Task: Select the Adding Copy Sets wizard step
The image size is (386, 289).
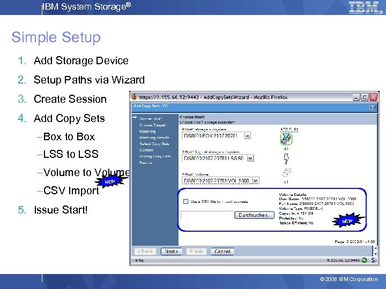Action: tap(155, 156)
